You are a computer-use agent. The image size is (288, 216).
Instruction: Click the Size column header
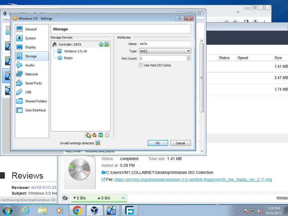point(278,58)
